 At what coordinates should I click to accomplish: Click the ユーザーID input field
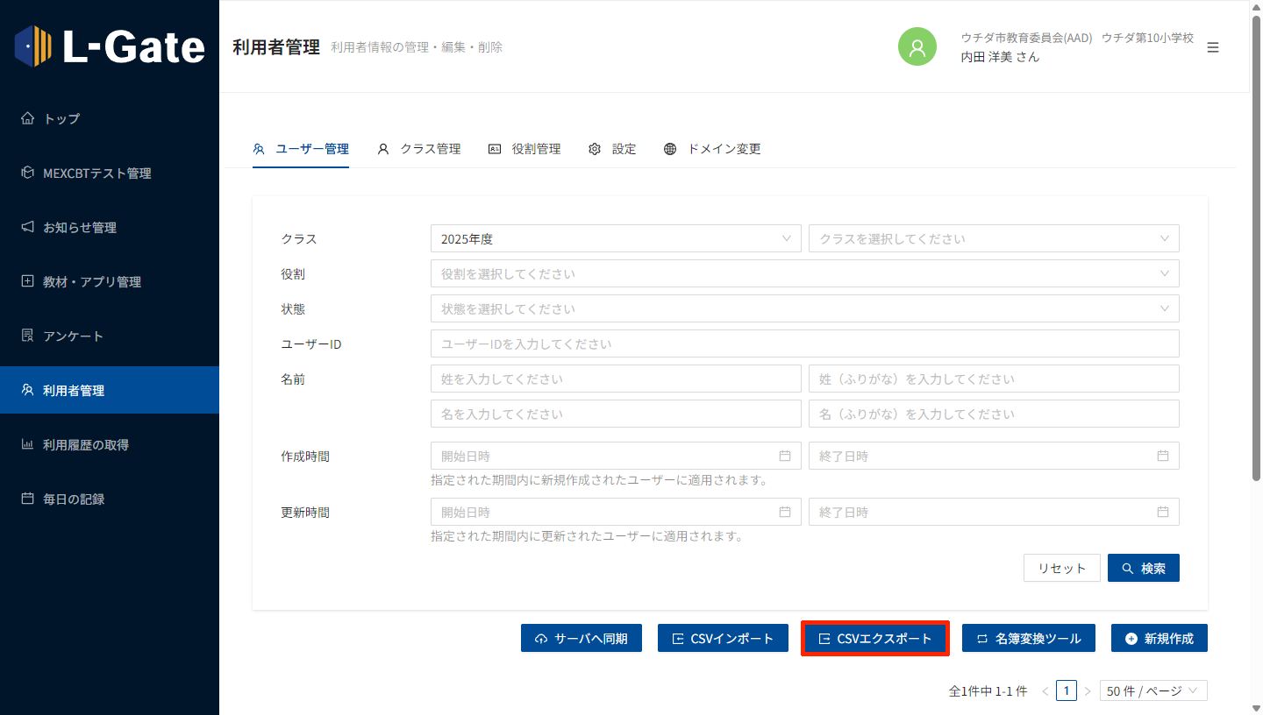pos(804,343)
